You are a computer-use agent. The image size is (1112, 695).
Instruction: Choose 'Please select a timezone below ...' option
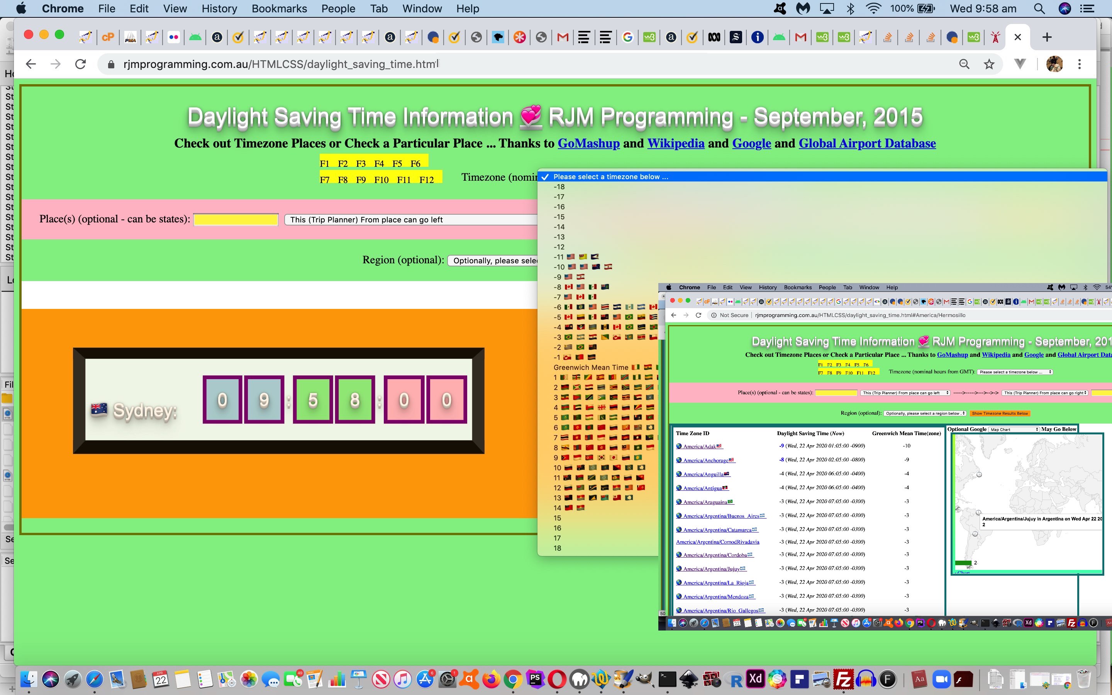pyautogui.click(x=822, y=176)
